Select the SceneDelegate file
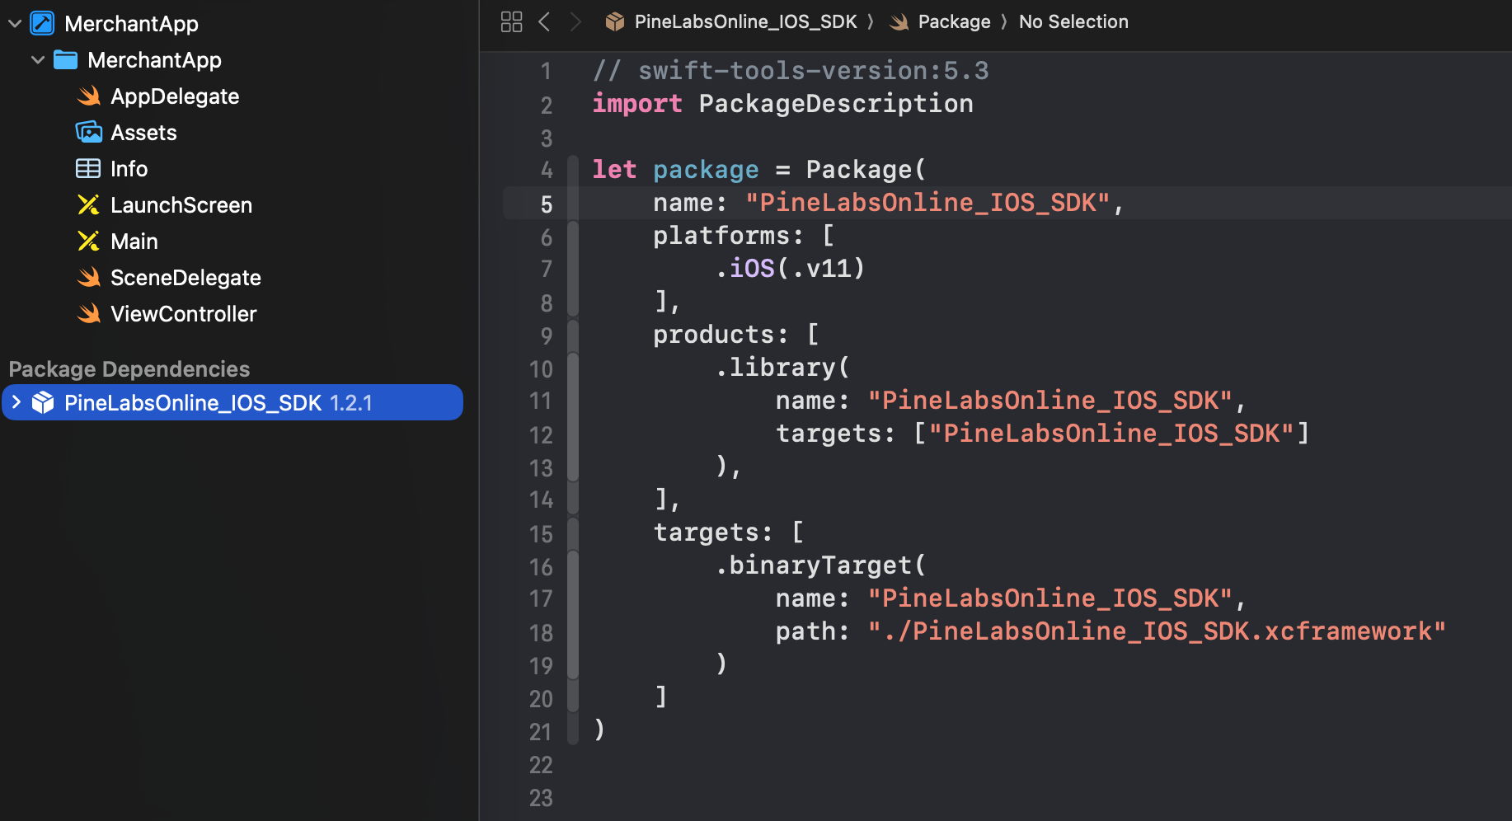This screenshot has width=1512, height=821. 185,278
